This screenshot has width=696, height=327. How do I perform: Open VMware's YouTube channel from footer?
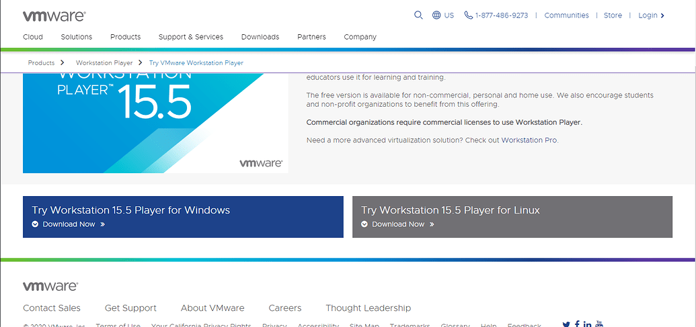[599, 324]
